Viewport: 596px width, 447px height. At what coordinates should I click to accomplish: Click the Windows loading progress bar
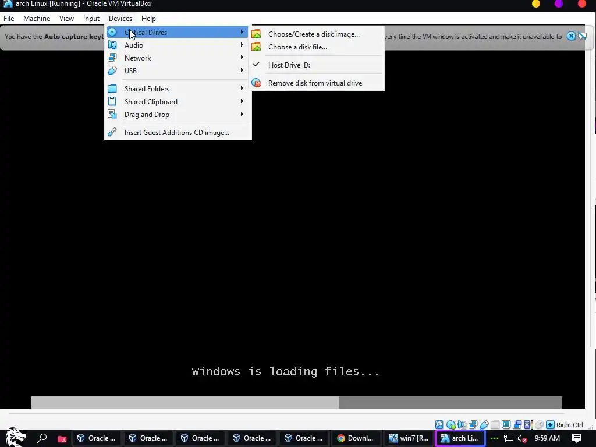296,402
